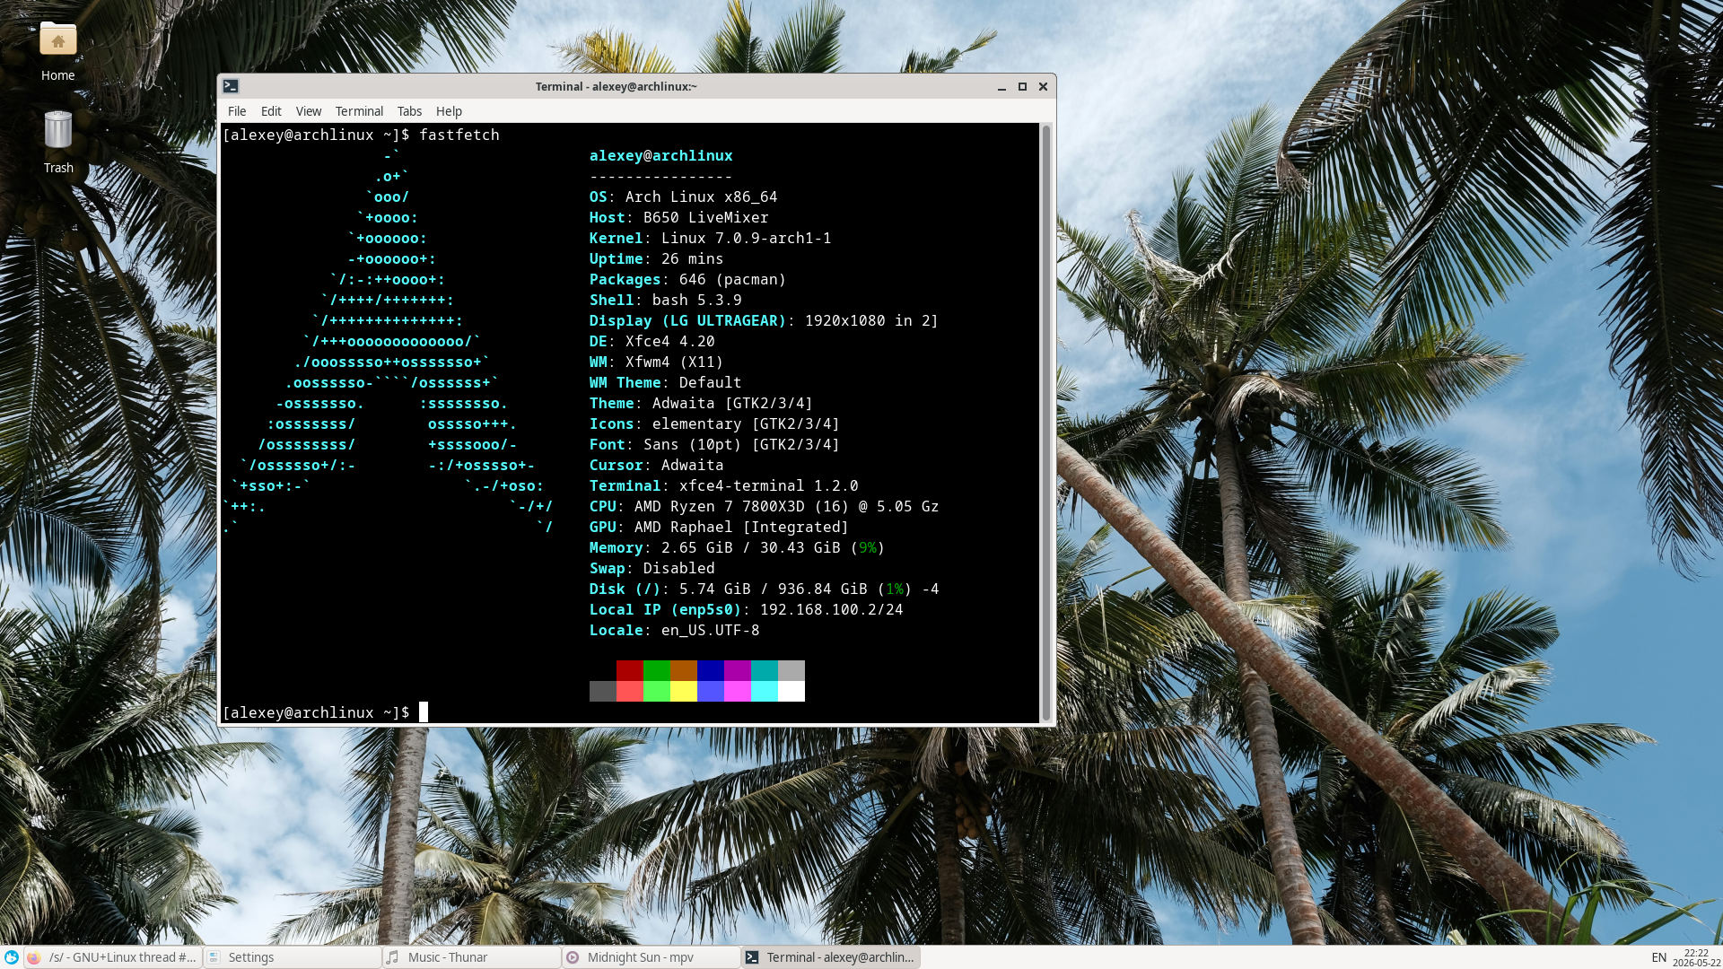Image resolution: width=1723 pixels, height=969 pixels.
Task: Click the "Kernel: Linux 7.0.9-arch1-1" line
Action: (x=711, y=238)
